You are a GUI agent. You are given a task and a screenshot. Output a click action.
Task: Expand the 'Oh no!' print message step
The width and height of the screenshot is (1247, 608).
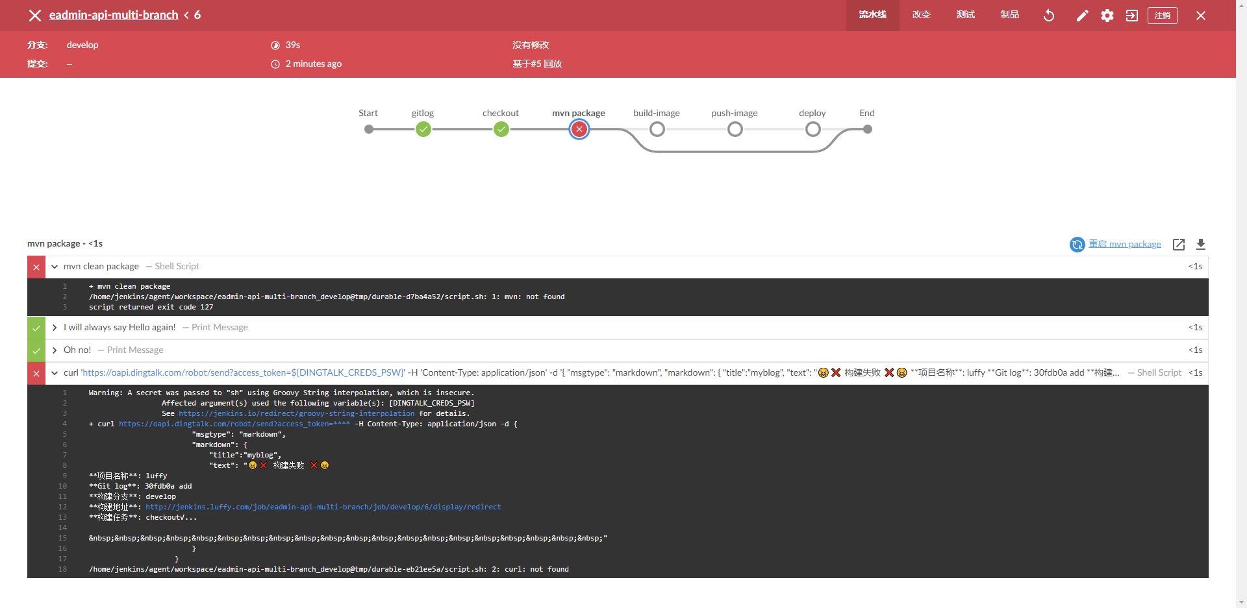click(x=55, y=350)
